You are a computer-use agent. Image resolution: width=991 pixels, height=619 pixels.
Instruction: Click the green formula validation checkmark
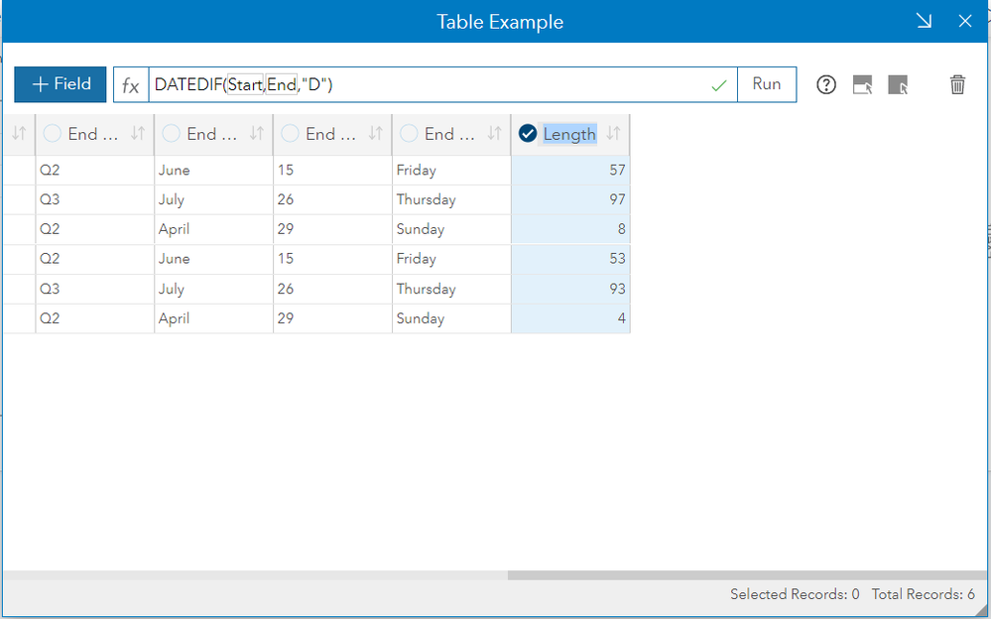pyautogui.click(x=719, y=85)
